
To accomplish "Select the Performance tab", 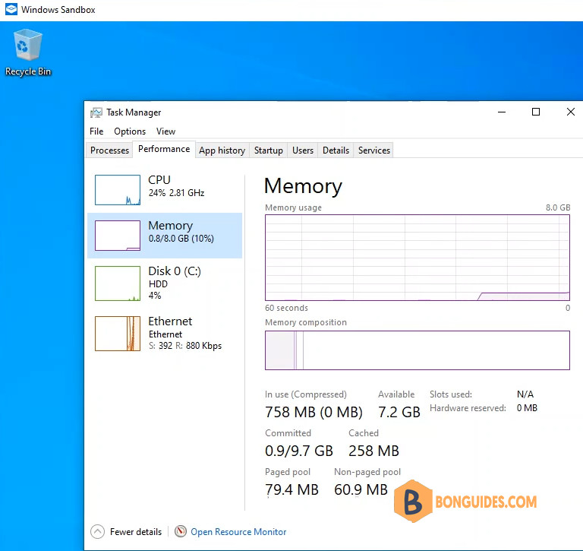I will pyautogui.click(x=164, y=149).
